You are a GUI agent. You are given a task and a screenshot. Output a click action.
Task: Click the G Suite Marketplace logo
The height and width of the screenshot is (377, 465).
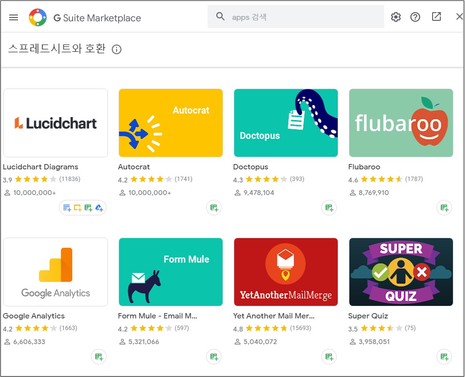tap(38, 17)
